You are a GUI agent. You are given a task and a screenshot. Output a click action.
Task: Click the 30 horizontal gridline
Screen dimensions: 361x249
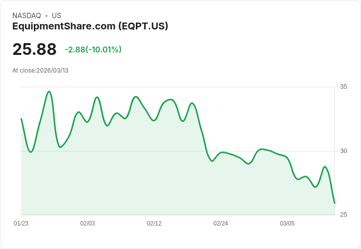pyautogui.click(x=178, y=151)
